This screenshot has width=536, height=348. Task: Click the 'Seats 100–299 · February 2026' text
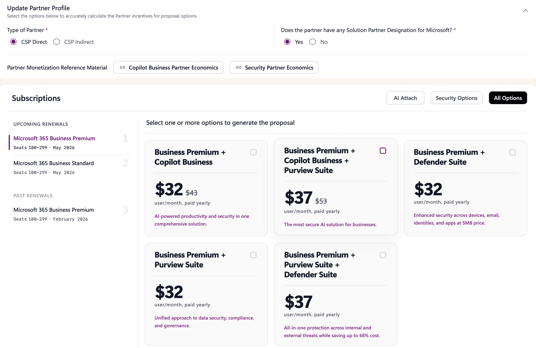[51, 219]
